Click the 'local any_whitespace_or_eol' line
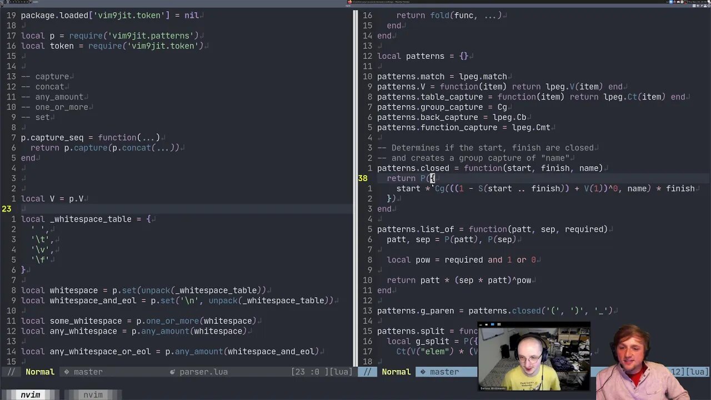This screenshot has width=711, height=400. 170,352
